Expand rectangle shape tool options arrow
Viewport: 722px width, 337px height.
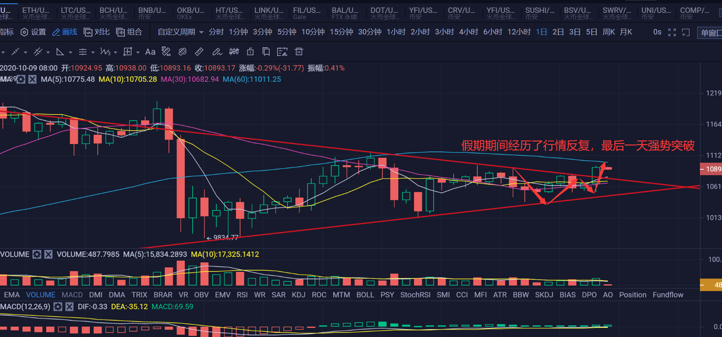click(138, 52)
